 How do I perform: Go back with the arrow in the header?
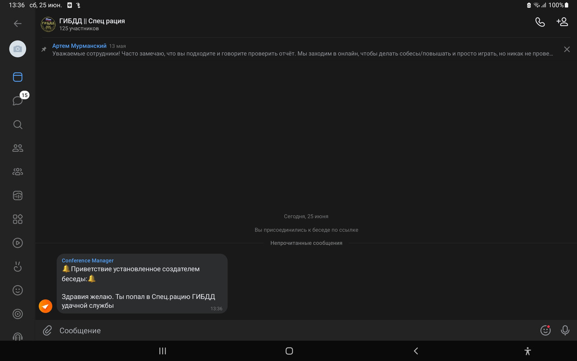click(x=17, y=23)
